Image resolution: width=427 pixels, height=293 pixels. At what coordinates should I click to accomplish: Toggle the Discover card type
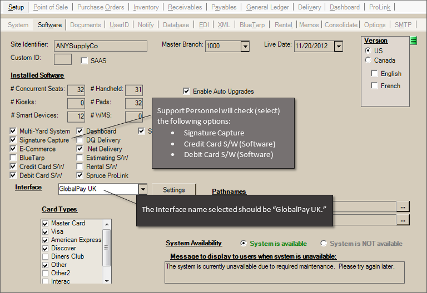click(46, 249)
